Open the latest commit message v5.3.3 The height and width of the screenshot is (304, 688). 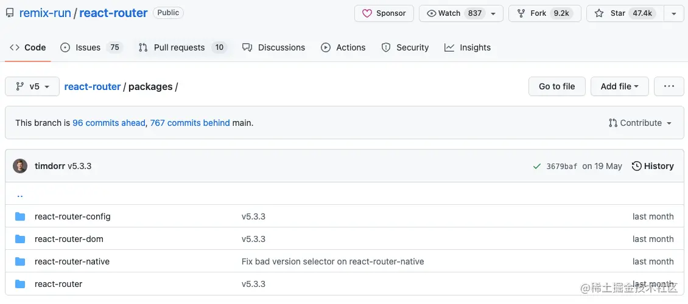(79, 166)
